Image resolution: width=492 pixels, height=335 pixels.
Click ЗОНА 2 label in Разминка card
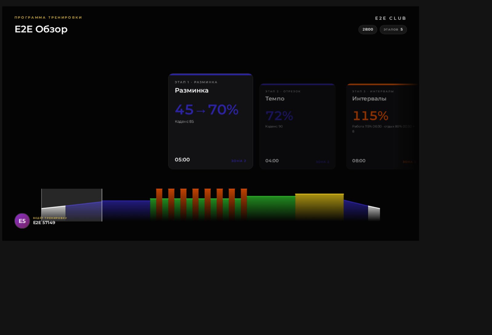pyautogui.click(x=239, y=161)
